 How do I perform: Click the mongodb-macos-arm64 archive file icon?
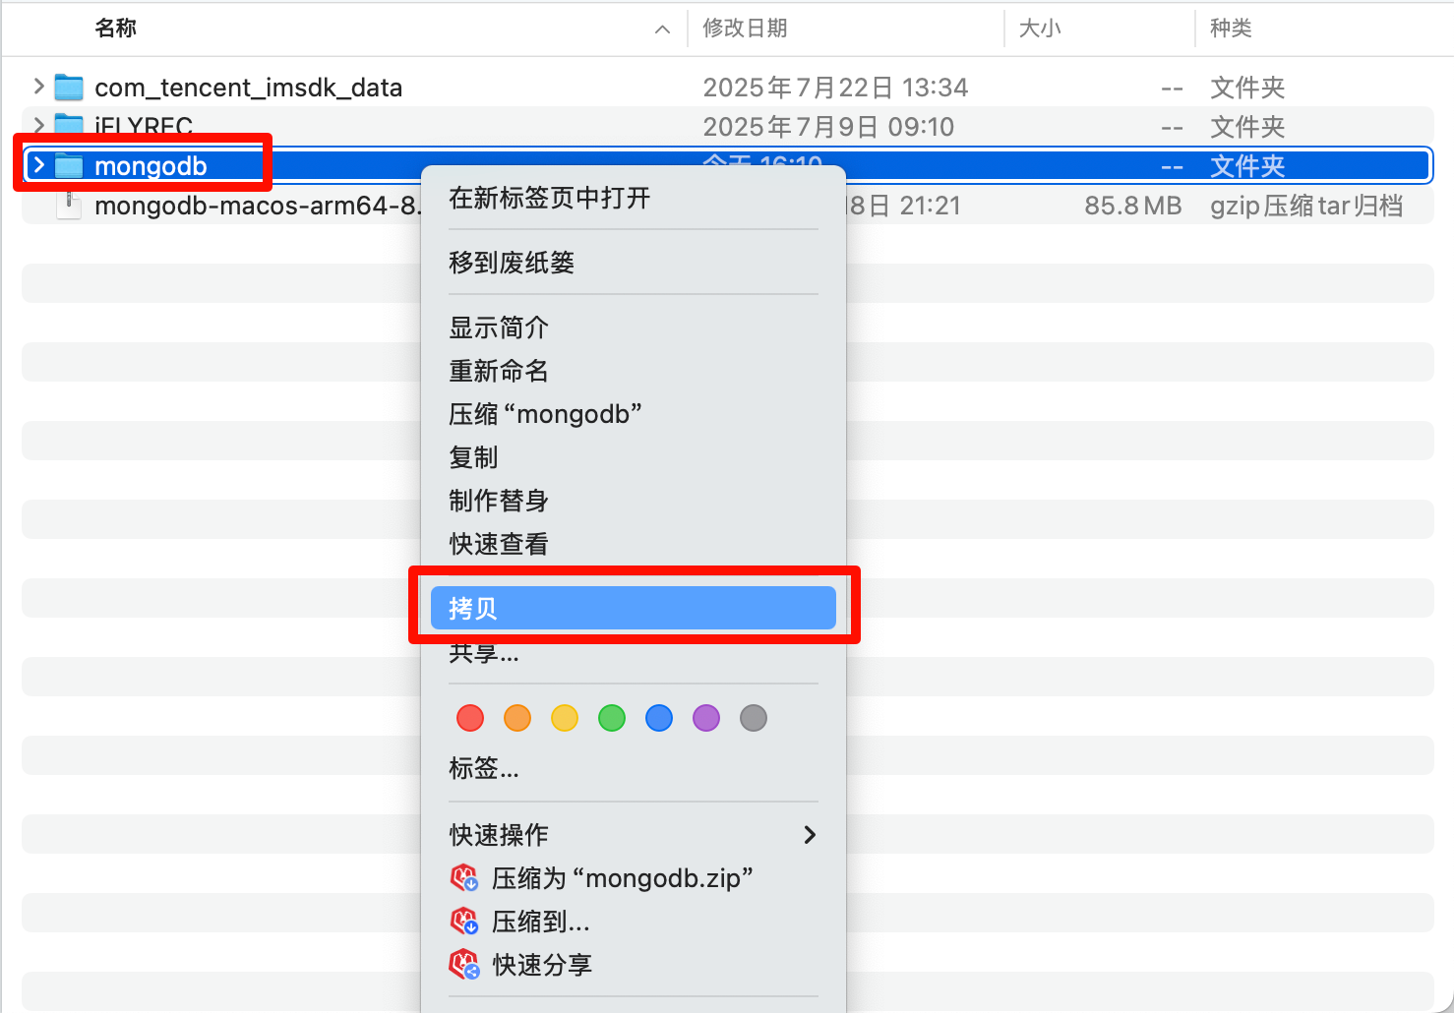click(x=69, y=206)
